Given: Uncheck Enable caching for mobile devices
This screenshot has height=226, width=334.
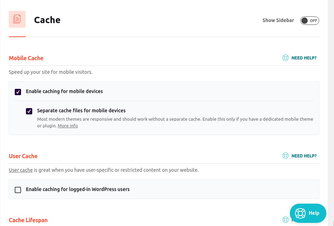Looking at the screenshot, I should point(18,92).
